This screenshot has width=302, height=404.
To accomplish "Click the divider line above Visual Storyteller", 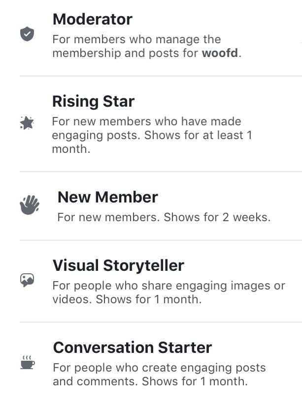I will pos(161,240).
